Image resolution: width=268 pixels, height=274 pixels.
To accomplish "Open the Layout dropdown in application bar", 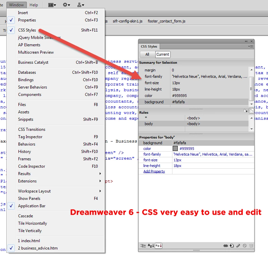I will coord(52,5).
